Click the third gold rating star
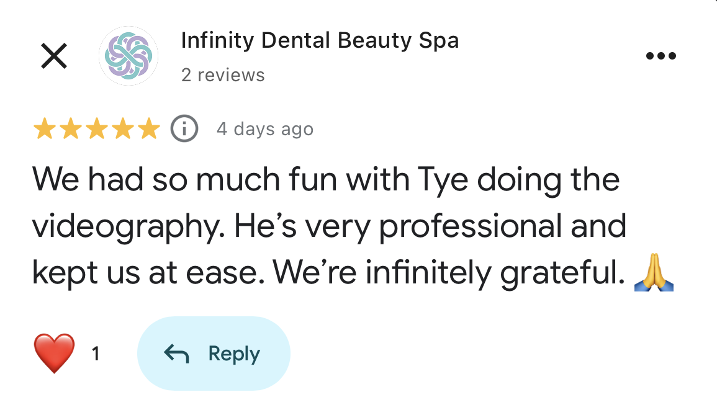Image resolution: width=717 pixels, height=418 pixels. (x=96, y=130)
